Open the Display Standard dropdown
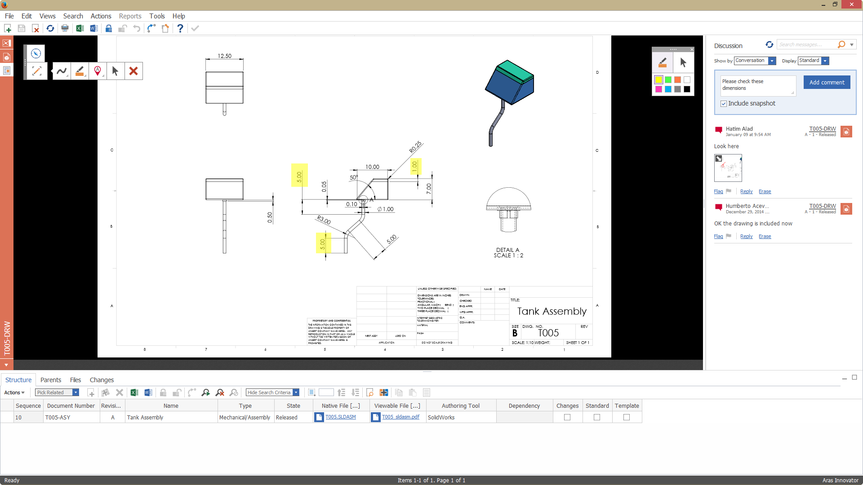Image resolution: width=863 pixels, height=485 pixels. pos(825,61)
